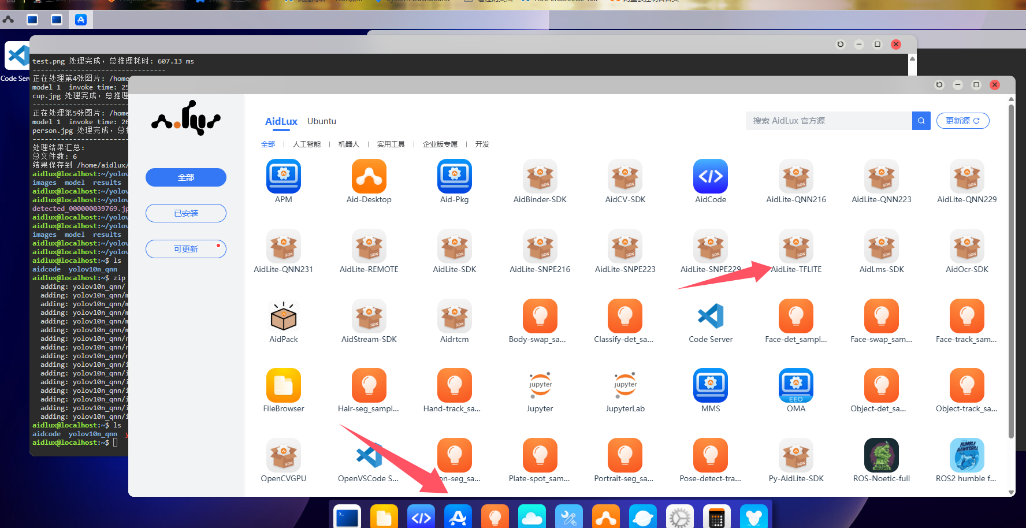Open the gear settings icon in the dock
Screen dimensions: 1026x528
click(680, 518)
